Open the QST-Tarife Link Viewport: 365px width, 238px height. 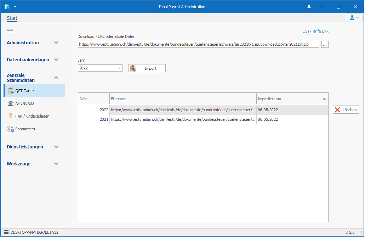(x=315, y=31)
